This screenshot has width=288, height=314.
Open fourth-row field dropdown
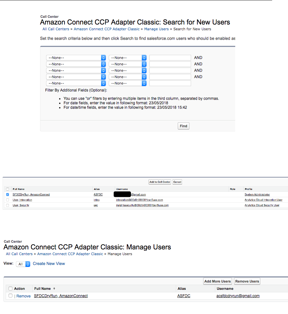(x=76, y=77)
